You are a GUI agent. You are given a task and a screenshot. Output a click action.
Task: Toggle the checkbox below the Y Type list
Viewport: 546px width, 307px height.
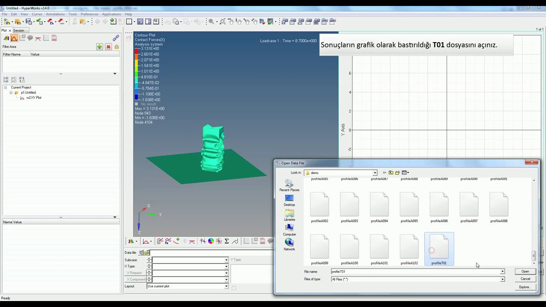pyautogui.click(x=234, y=288)
